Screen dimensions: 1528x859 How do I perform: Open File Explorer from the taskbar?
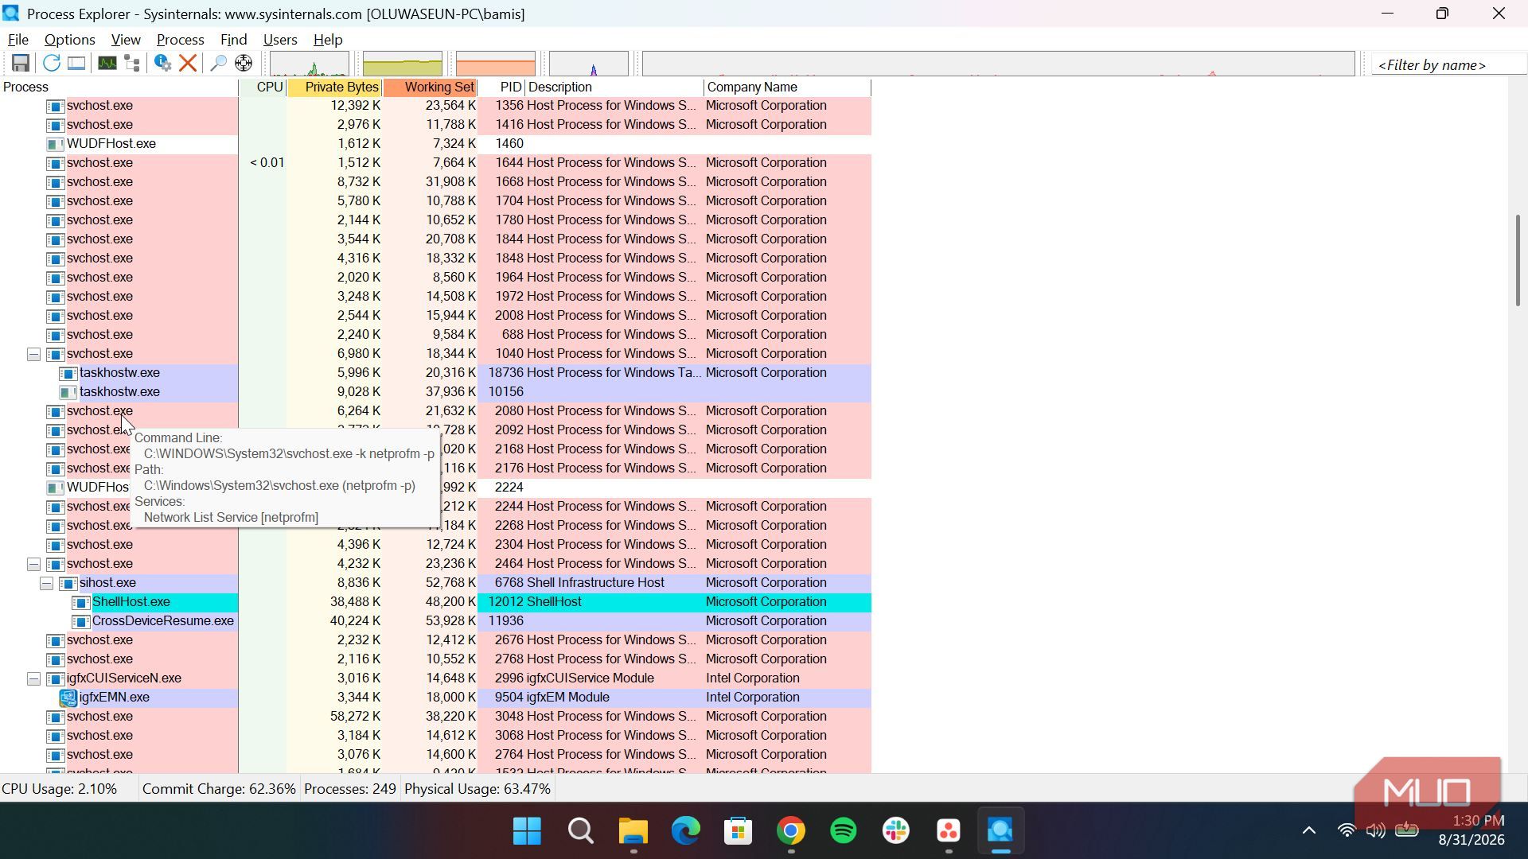point(633,831)
